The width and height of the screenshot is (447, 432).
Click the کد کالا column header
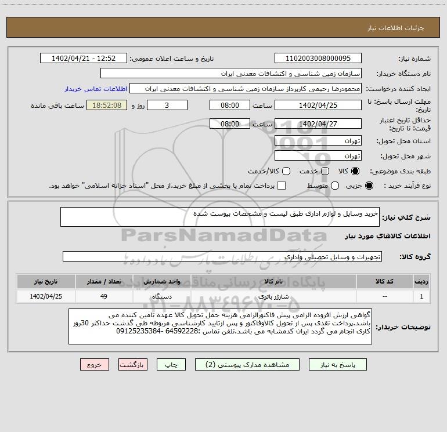[384, 281]
